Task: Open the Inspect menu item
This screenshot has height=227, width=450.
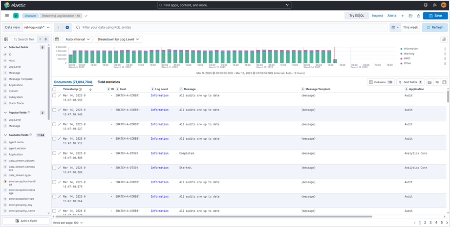Action: [x=377, y=16]
